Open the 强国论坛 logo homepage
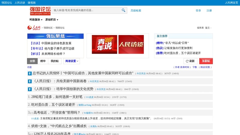Image resolution: width=240 pixels, height=135 pixels. tap(40, 11)
